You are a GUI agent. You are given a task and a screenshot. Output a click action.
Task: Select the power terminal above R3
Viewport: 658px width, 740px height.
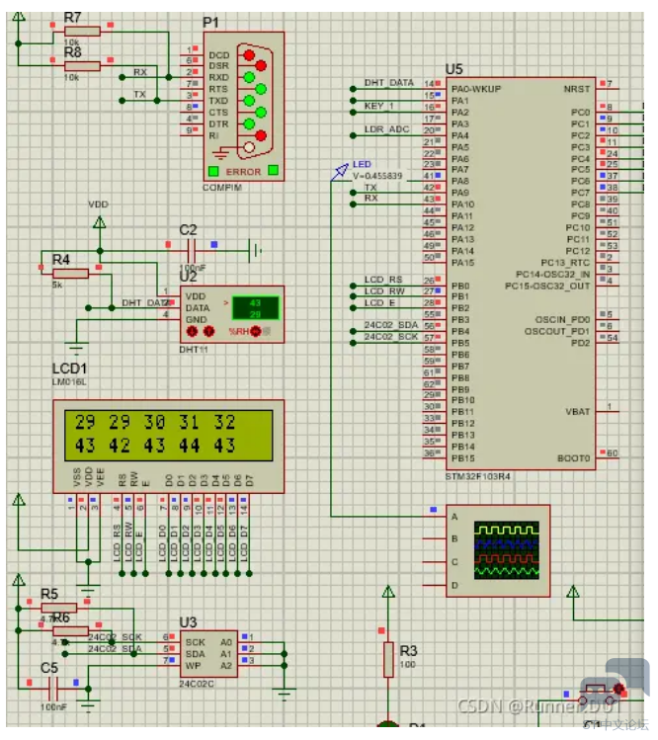pos(388,592)
